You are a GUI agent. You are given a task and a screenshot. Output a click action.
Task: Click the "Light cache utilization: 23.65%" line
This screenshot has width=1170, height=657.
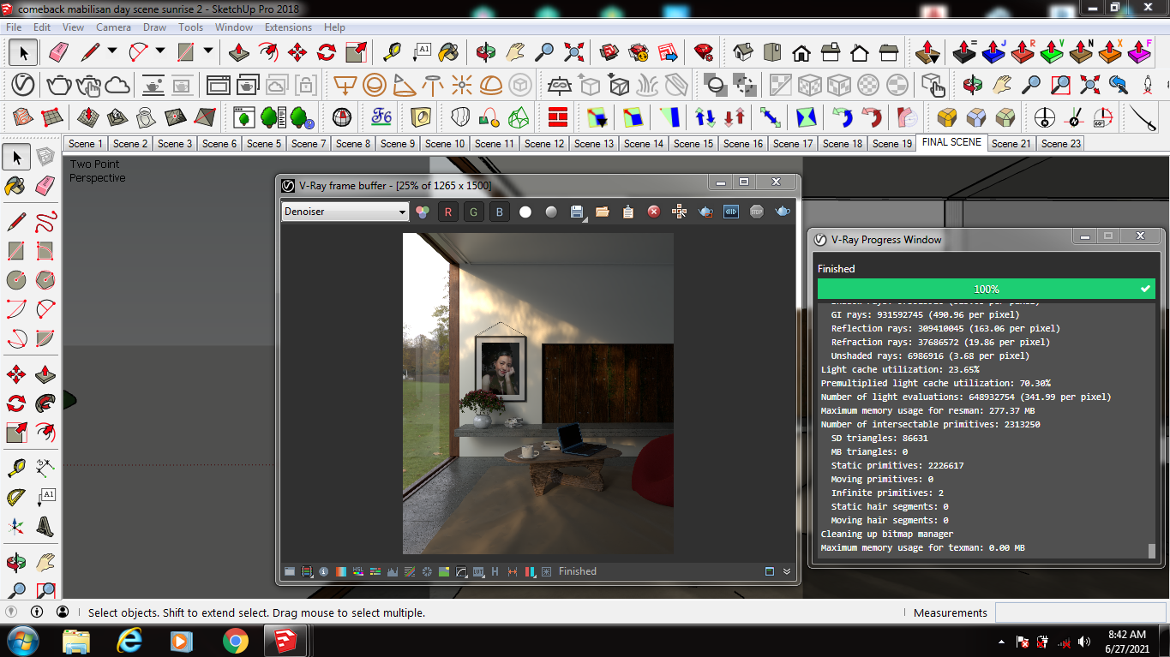pos(900,369)
